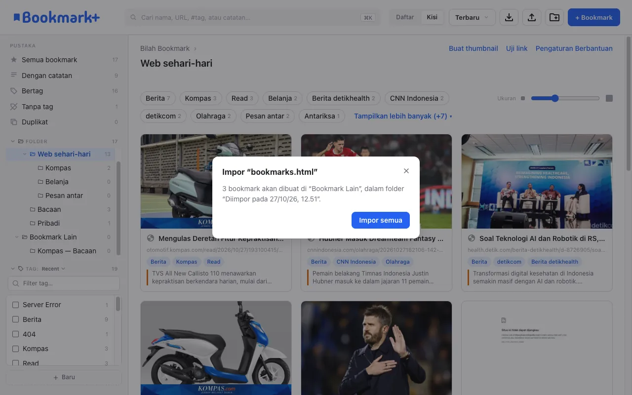Check the 404 tag checkbox
632x395 pixels.
[x=15, y=334]
